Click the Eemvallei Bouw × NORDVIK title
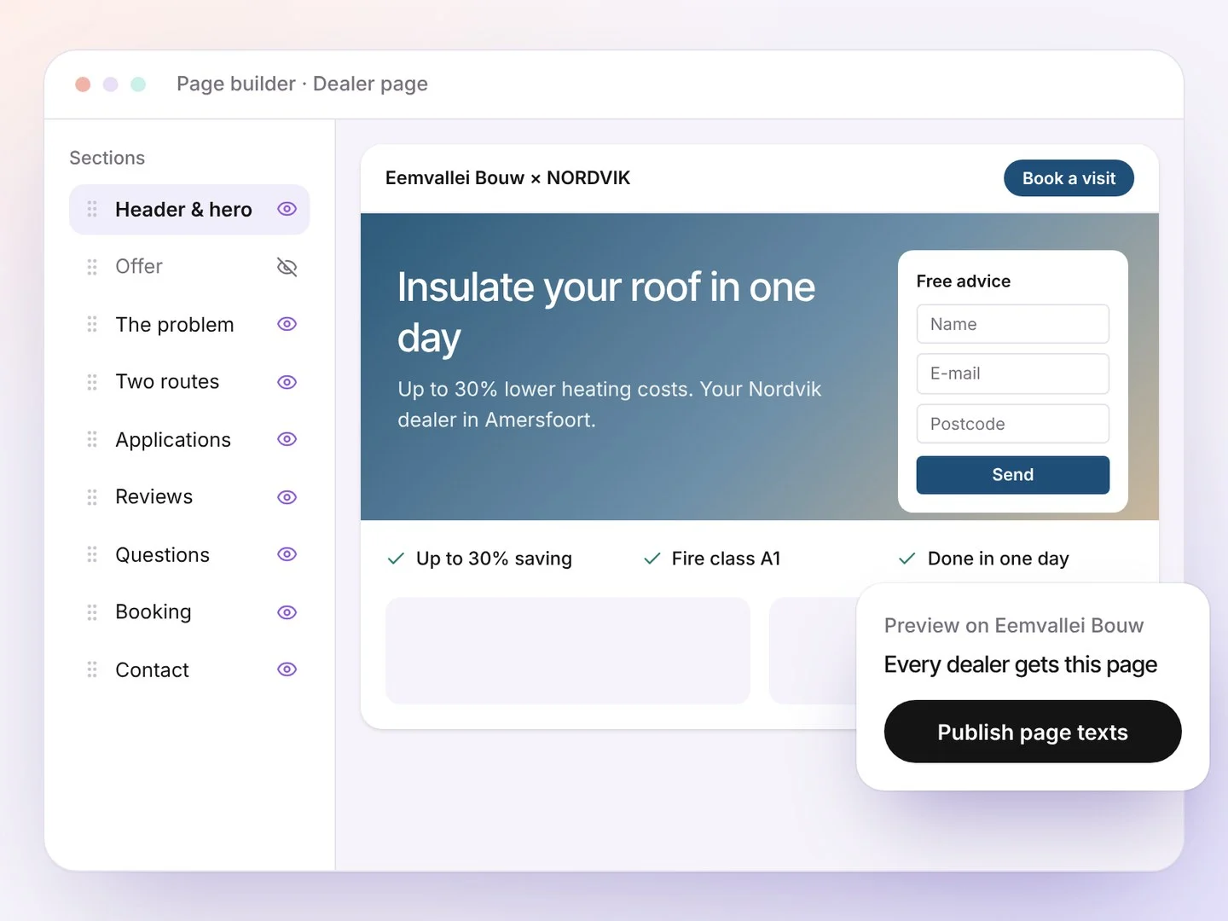1228x921 pixels. pos(507,178)
